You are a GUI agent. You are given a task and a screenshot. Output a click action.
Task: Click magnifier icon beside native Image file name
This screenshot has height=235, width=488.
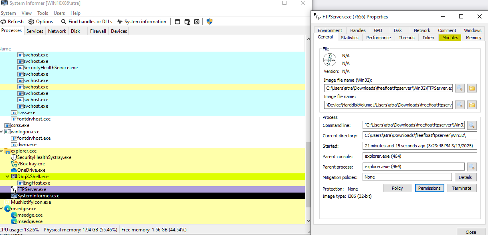(x=460, y=105)
